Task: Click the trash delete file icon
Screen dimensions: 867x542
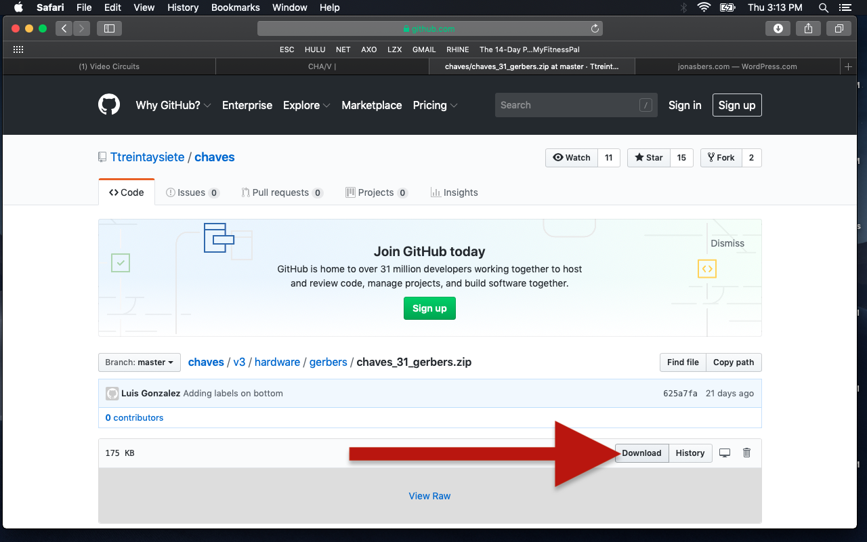Action: point(746,453)
